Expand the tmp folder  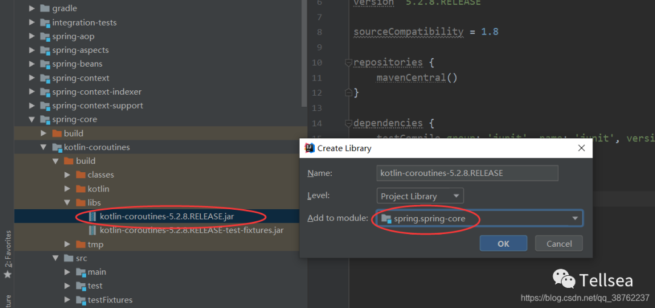[x=67, y=244]
